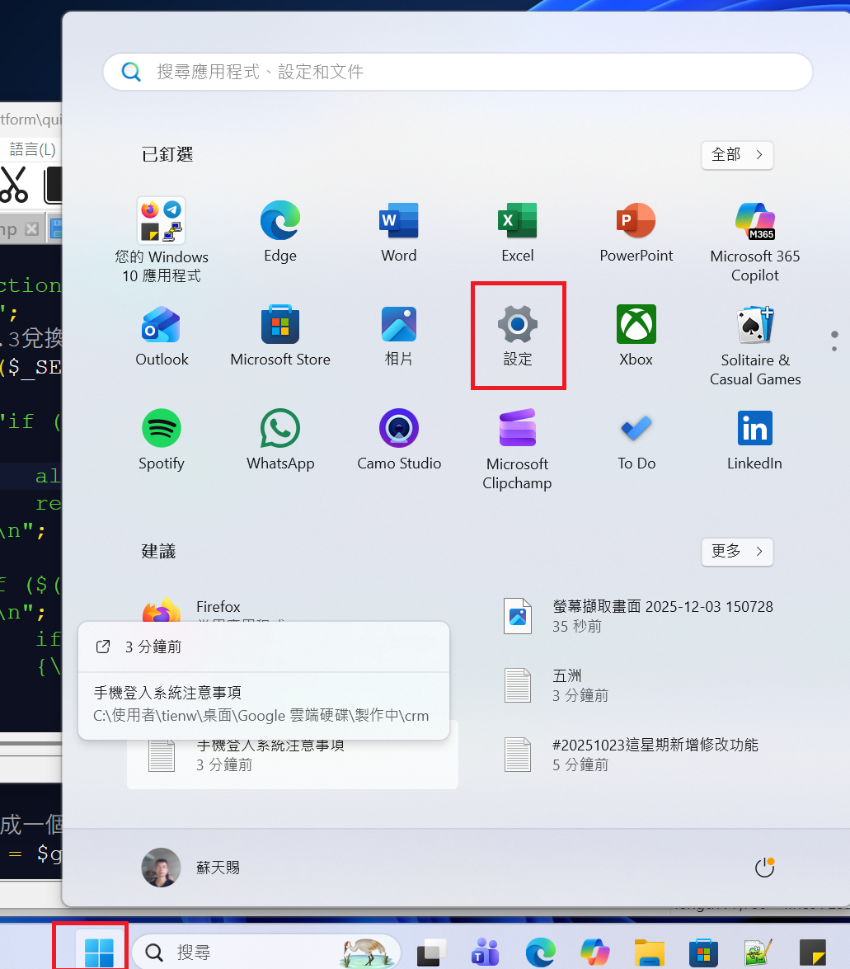Launch Excel from pinned apps
The image size is (850, 969).
[518, 232]
